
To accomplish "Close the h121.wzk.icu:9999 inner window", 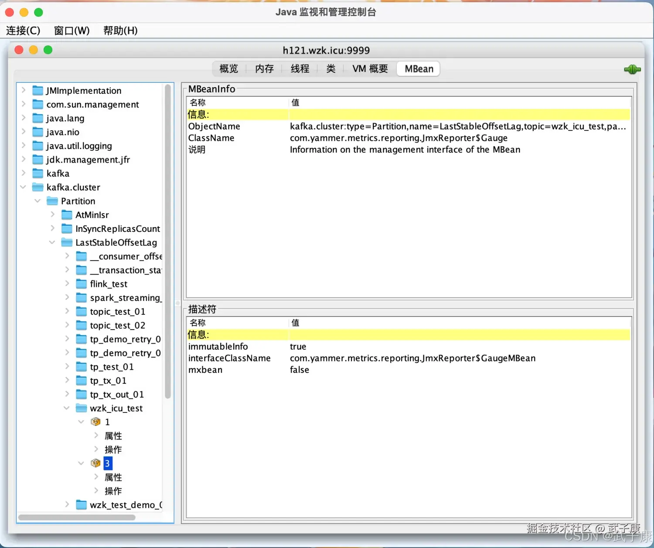I will [x=19, y=50].
